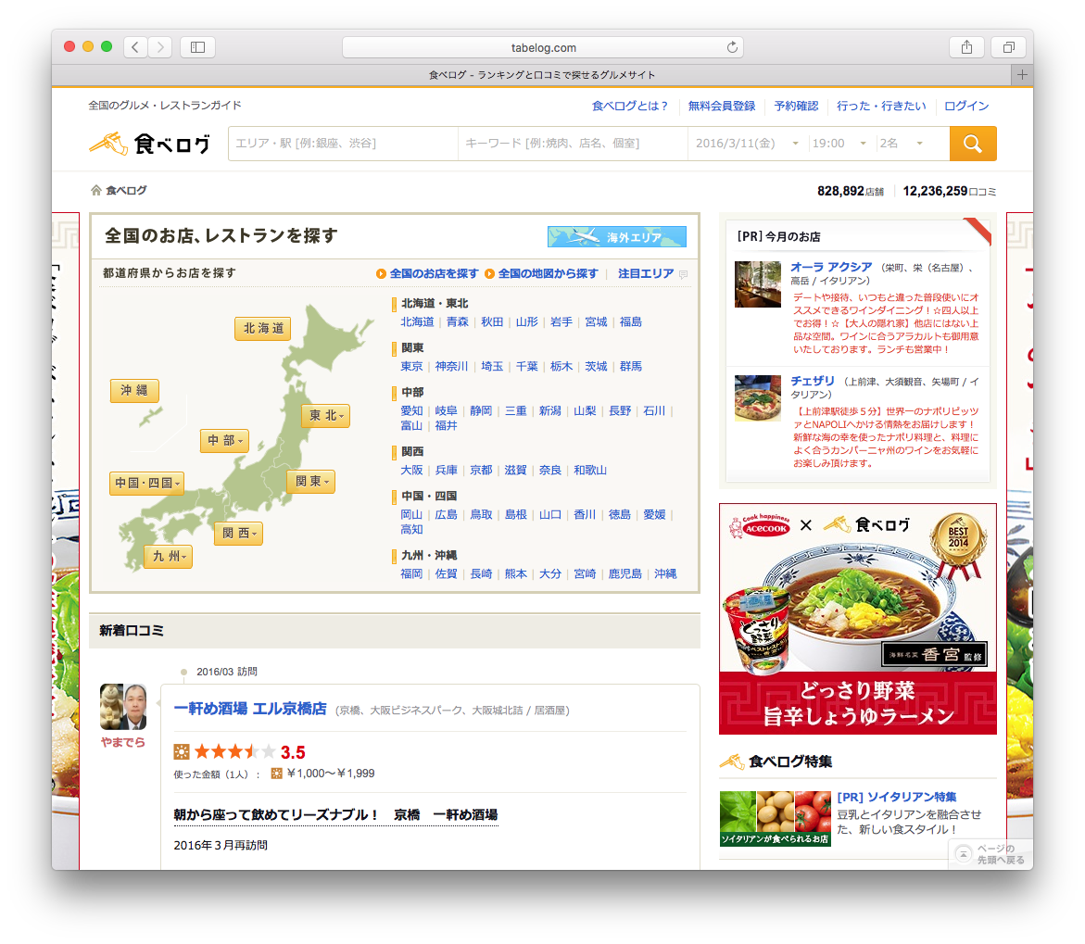Go back with Safari's back arrow
Viewport: 1085px width, 944px height.
[135, 47]
